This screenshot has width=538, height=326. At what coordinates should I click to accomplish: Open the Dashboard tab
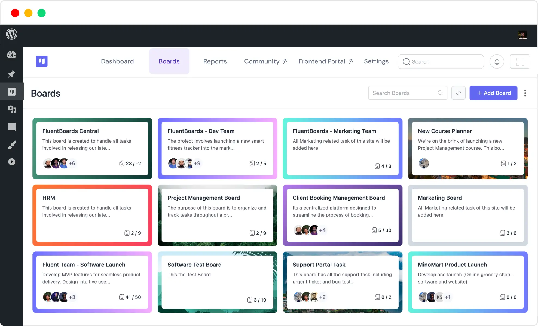117,61
